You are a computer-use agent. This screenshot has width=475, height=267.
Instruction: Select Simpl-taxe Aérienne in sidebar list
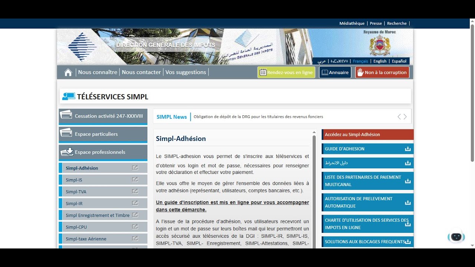click(103, 239)
